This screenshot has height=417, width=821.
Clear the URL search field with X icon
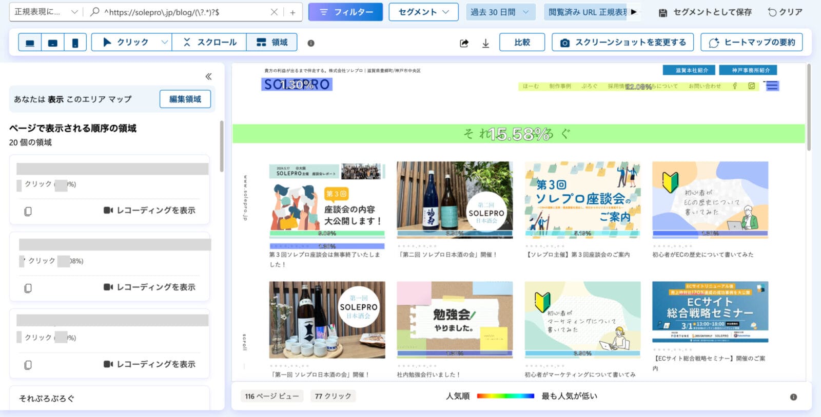click(x=274, y=12)
